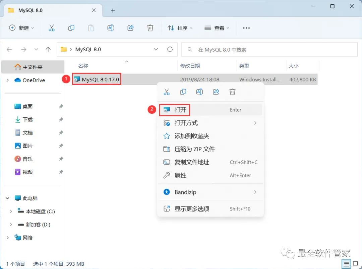Click the Cut scissors icon in context menu

coord(167,92)
